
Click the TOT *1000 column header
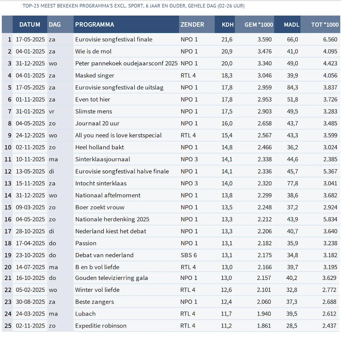325,25
